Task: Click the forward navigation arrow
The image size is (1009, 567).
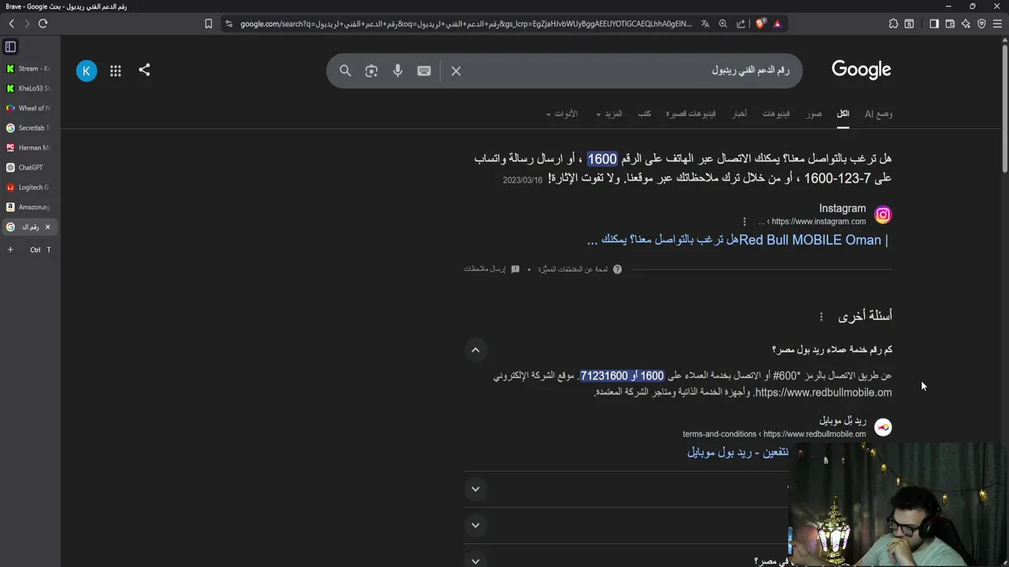Action: point(27,24)
